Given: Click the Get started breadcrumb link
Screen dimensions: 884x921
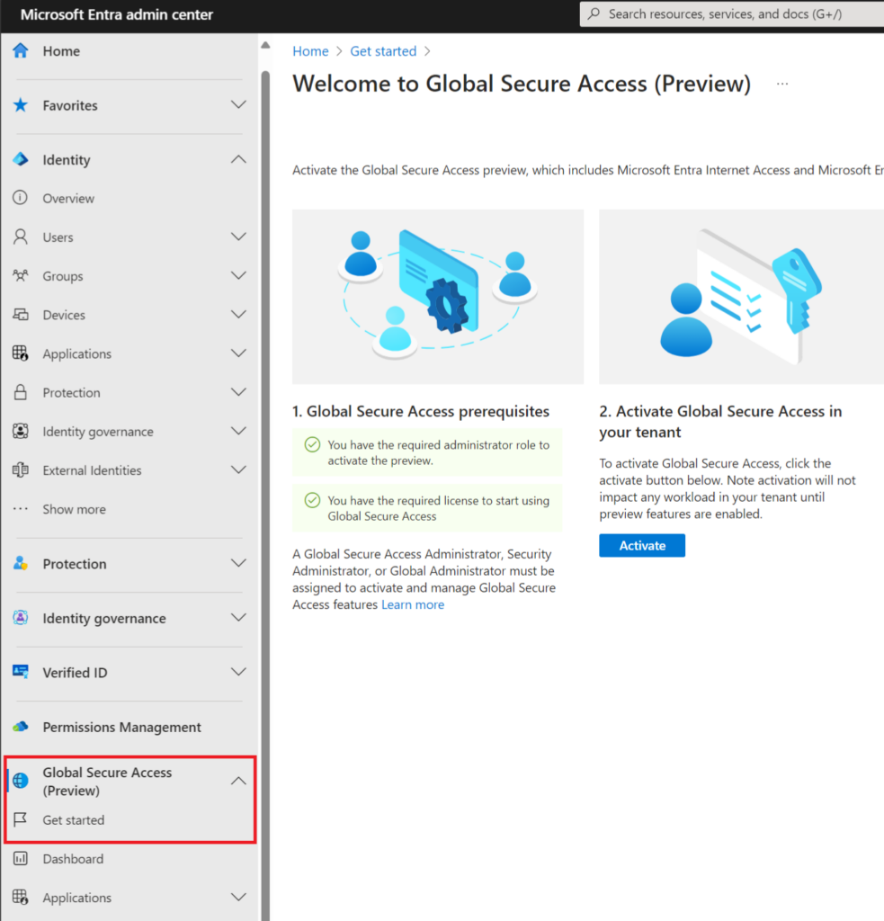Looking at the screenshot, I should pos(383,51).
